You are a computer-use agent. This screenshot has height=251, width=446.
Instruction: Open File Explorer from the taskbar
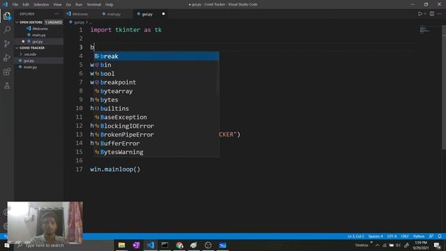[122, 245]
